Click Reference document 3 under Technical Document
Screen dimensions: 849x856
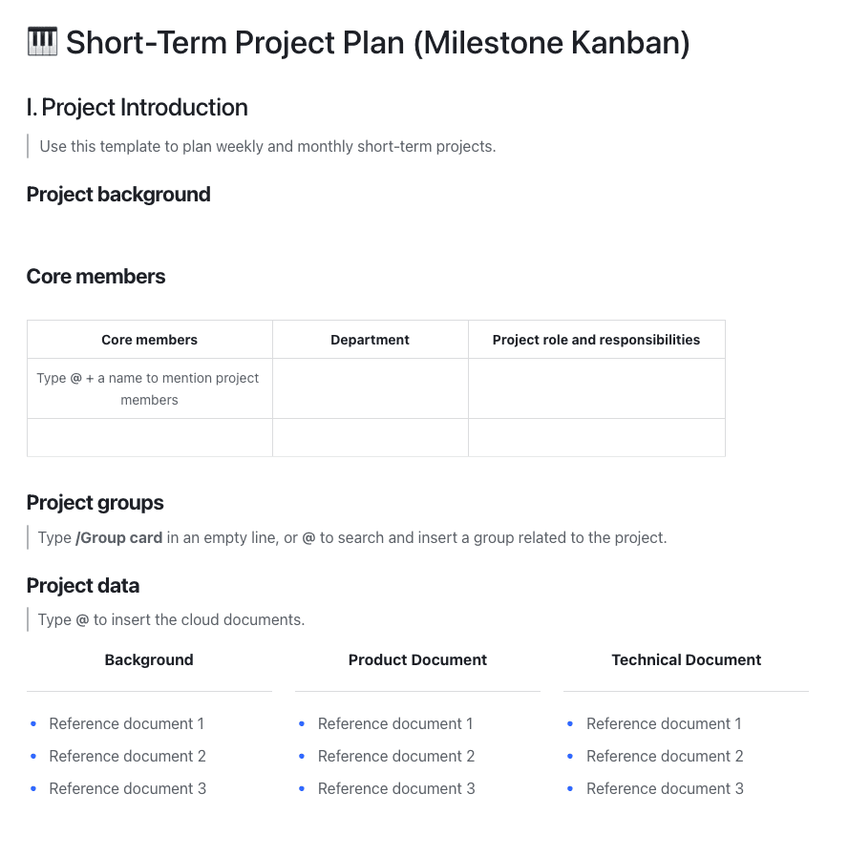665,789
